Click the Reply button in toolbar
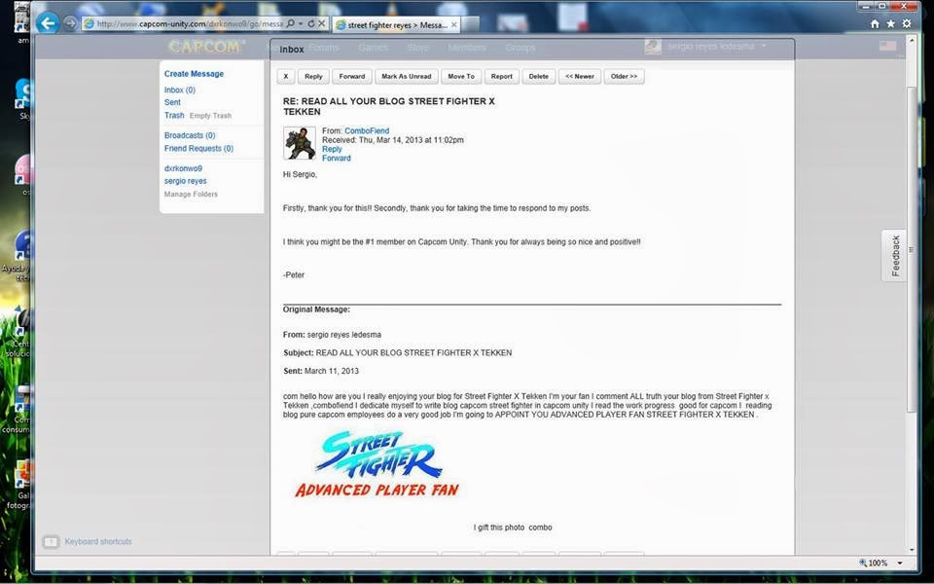Screen dimensions: 934x584 click(x=313, y=76)
